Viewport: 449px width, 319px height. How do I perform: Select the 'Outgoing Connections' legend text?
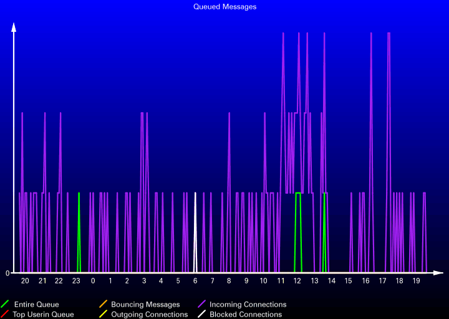[150, 315]
